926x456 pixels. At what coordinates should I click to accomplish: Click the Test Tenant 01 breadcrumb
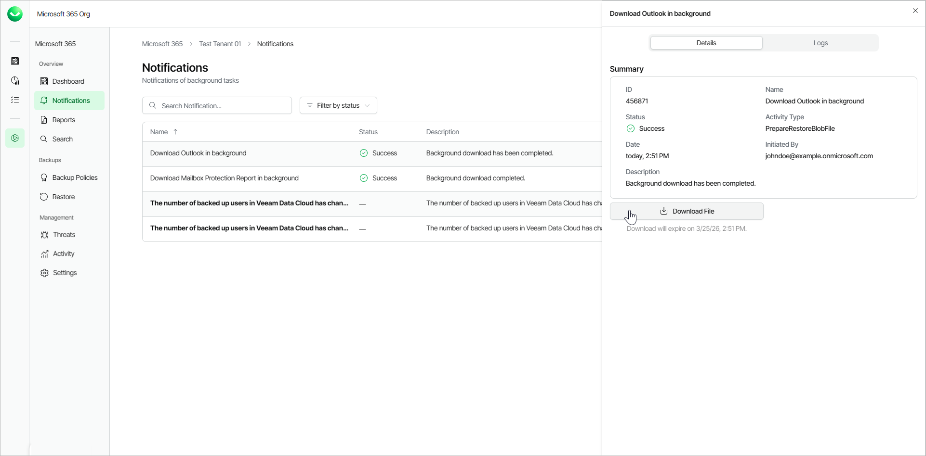point(220,44)
